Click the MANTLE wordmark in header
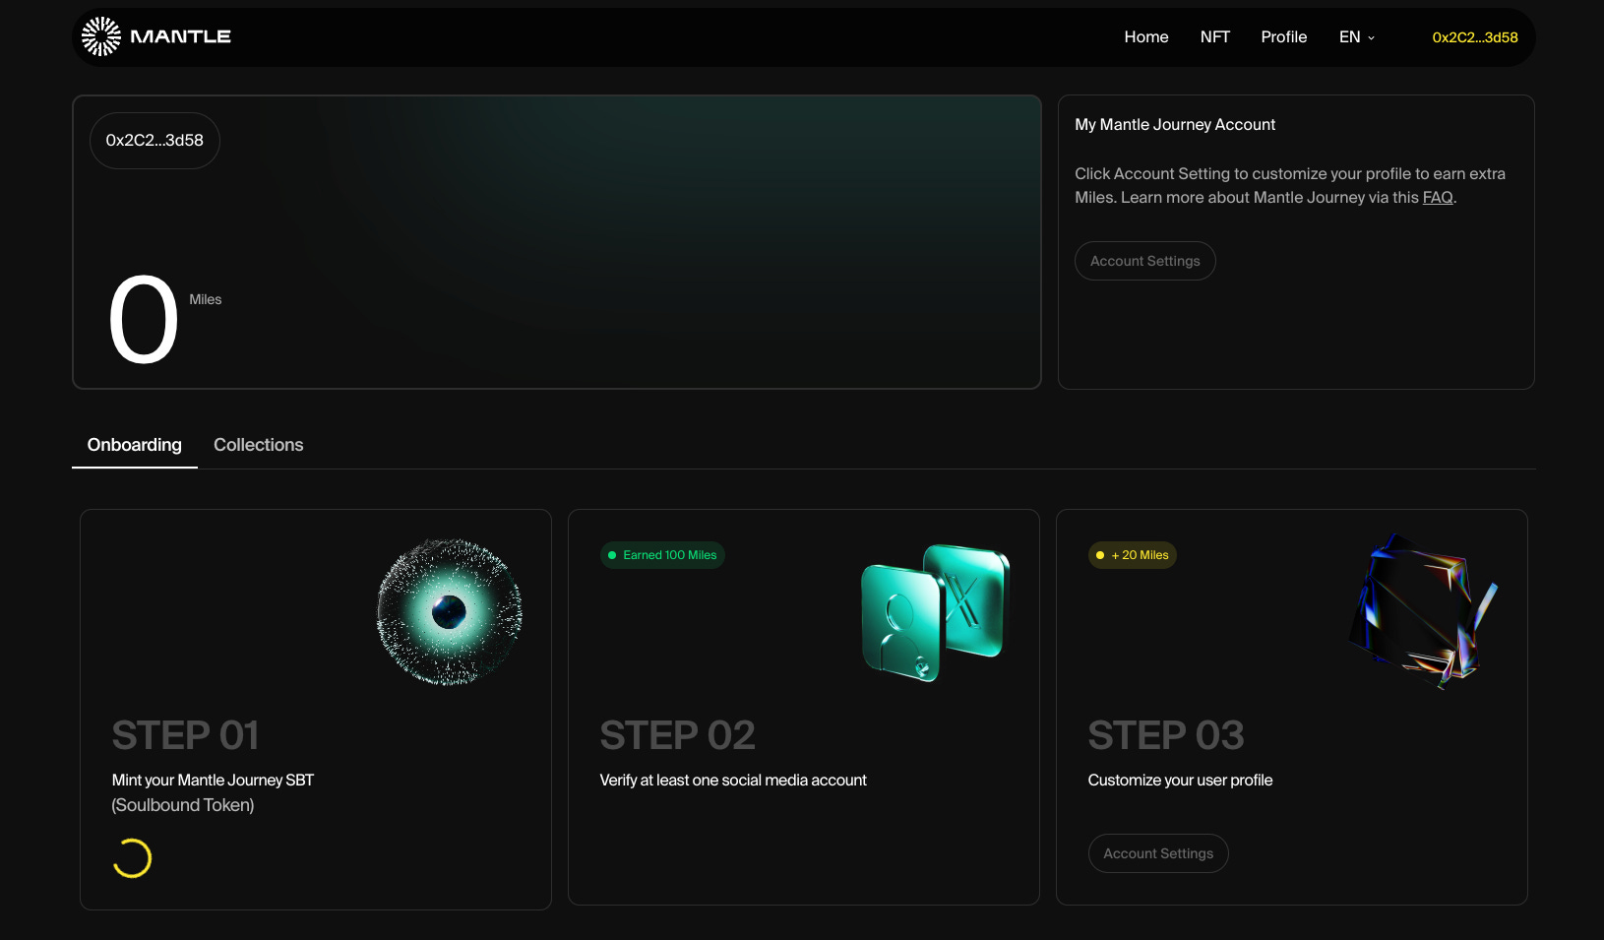 point(180,36)
